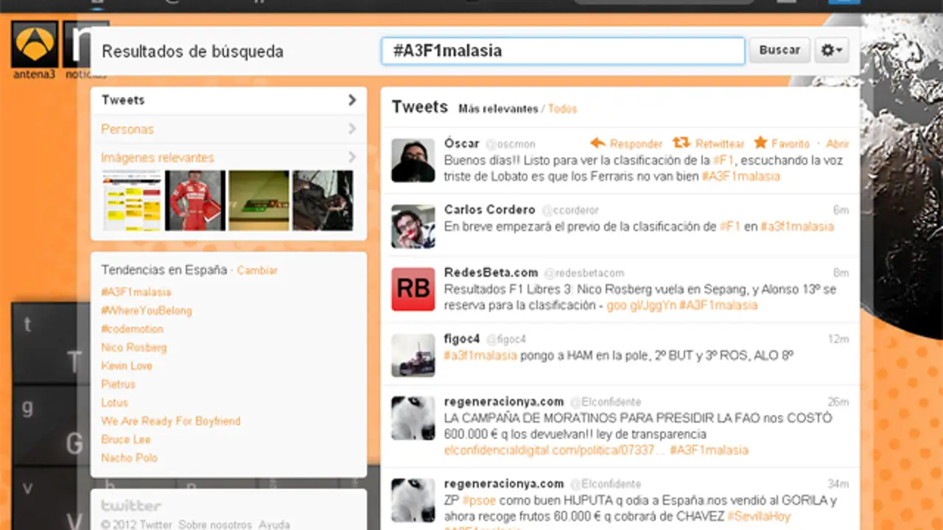Click the RedesBeta.com name link
Viewport: 943px width, 530px height.
coord(491,272)
